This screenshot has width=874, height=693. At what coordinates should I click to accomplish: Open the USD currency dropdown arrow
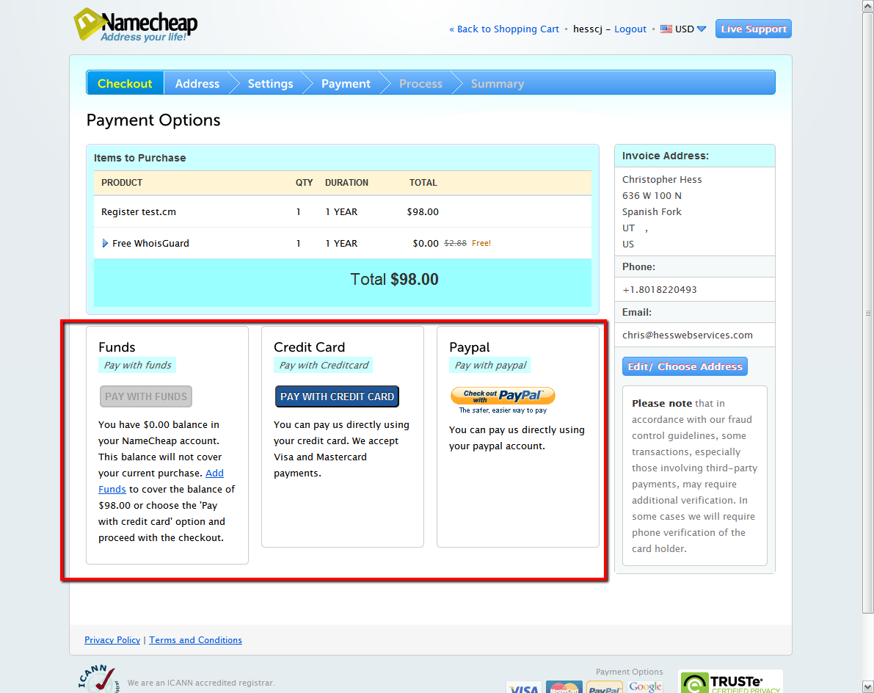pyautogui.click(x=702, y=29)
